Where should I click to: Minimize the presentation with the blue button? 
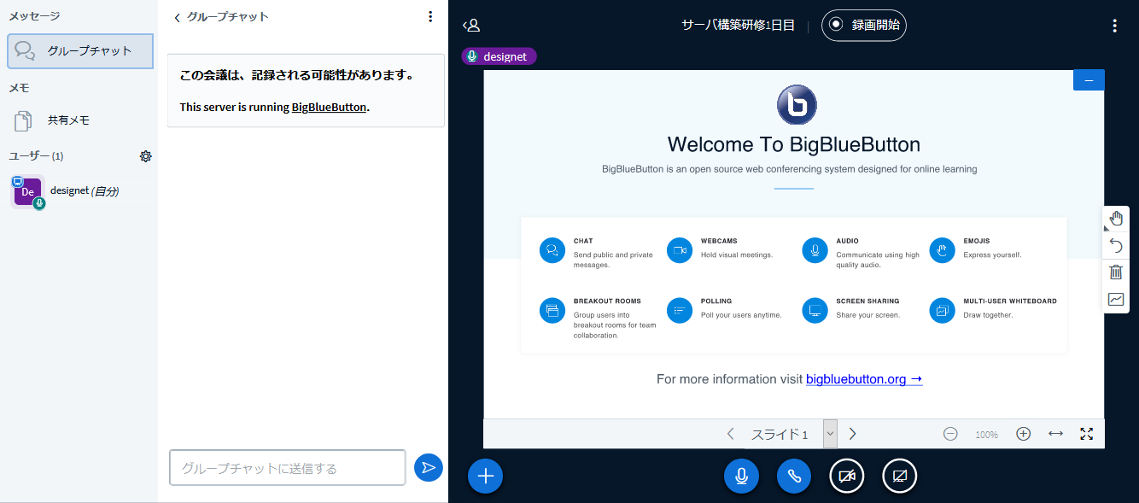tap(1089, 80)
